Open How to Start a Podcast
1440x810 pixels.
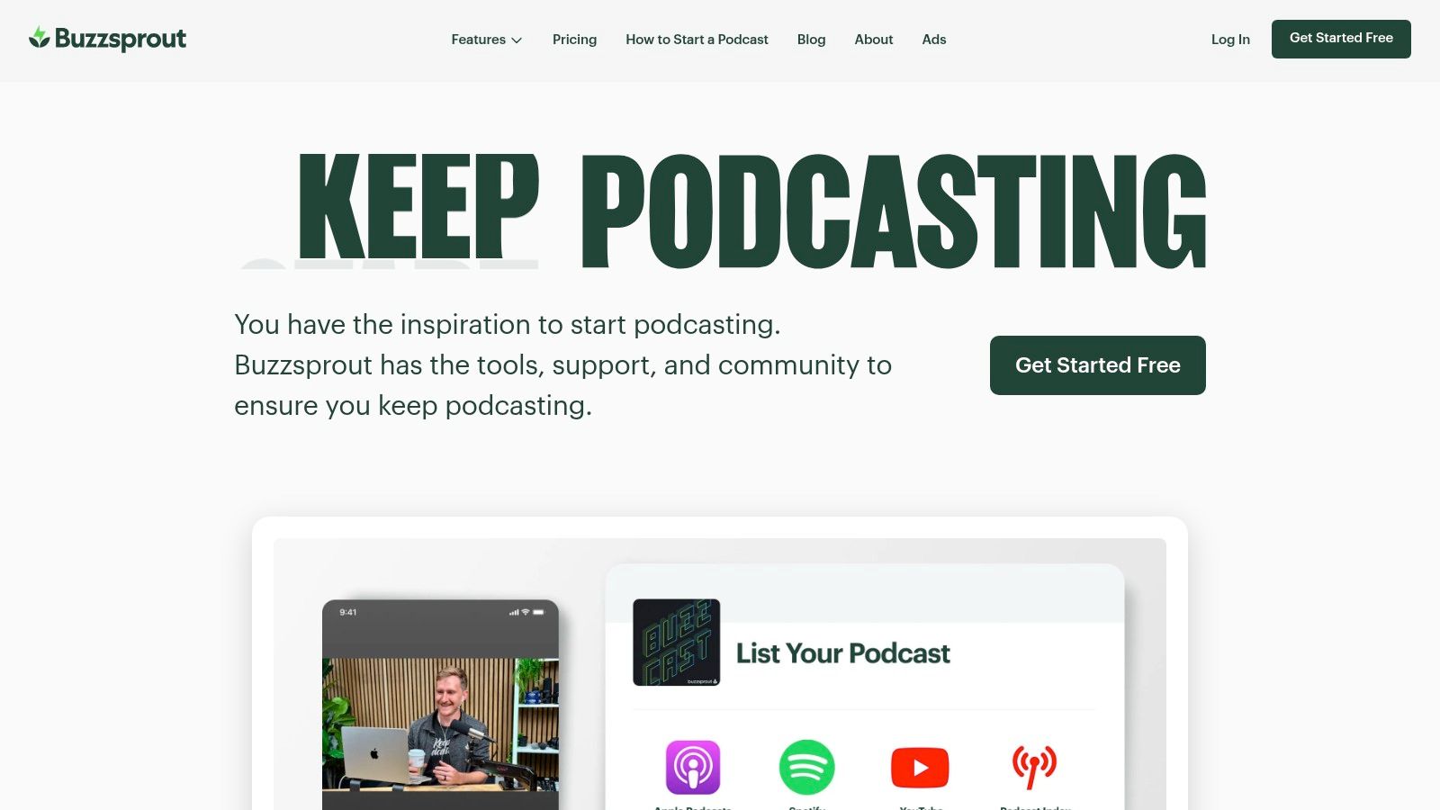pos(697,40)
